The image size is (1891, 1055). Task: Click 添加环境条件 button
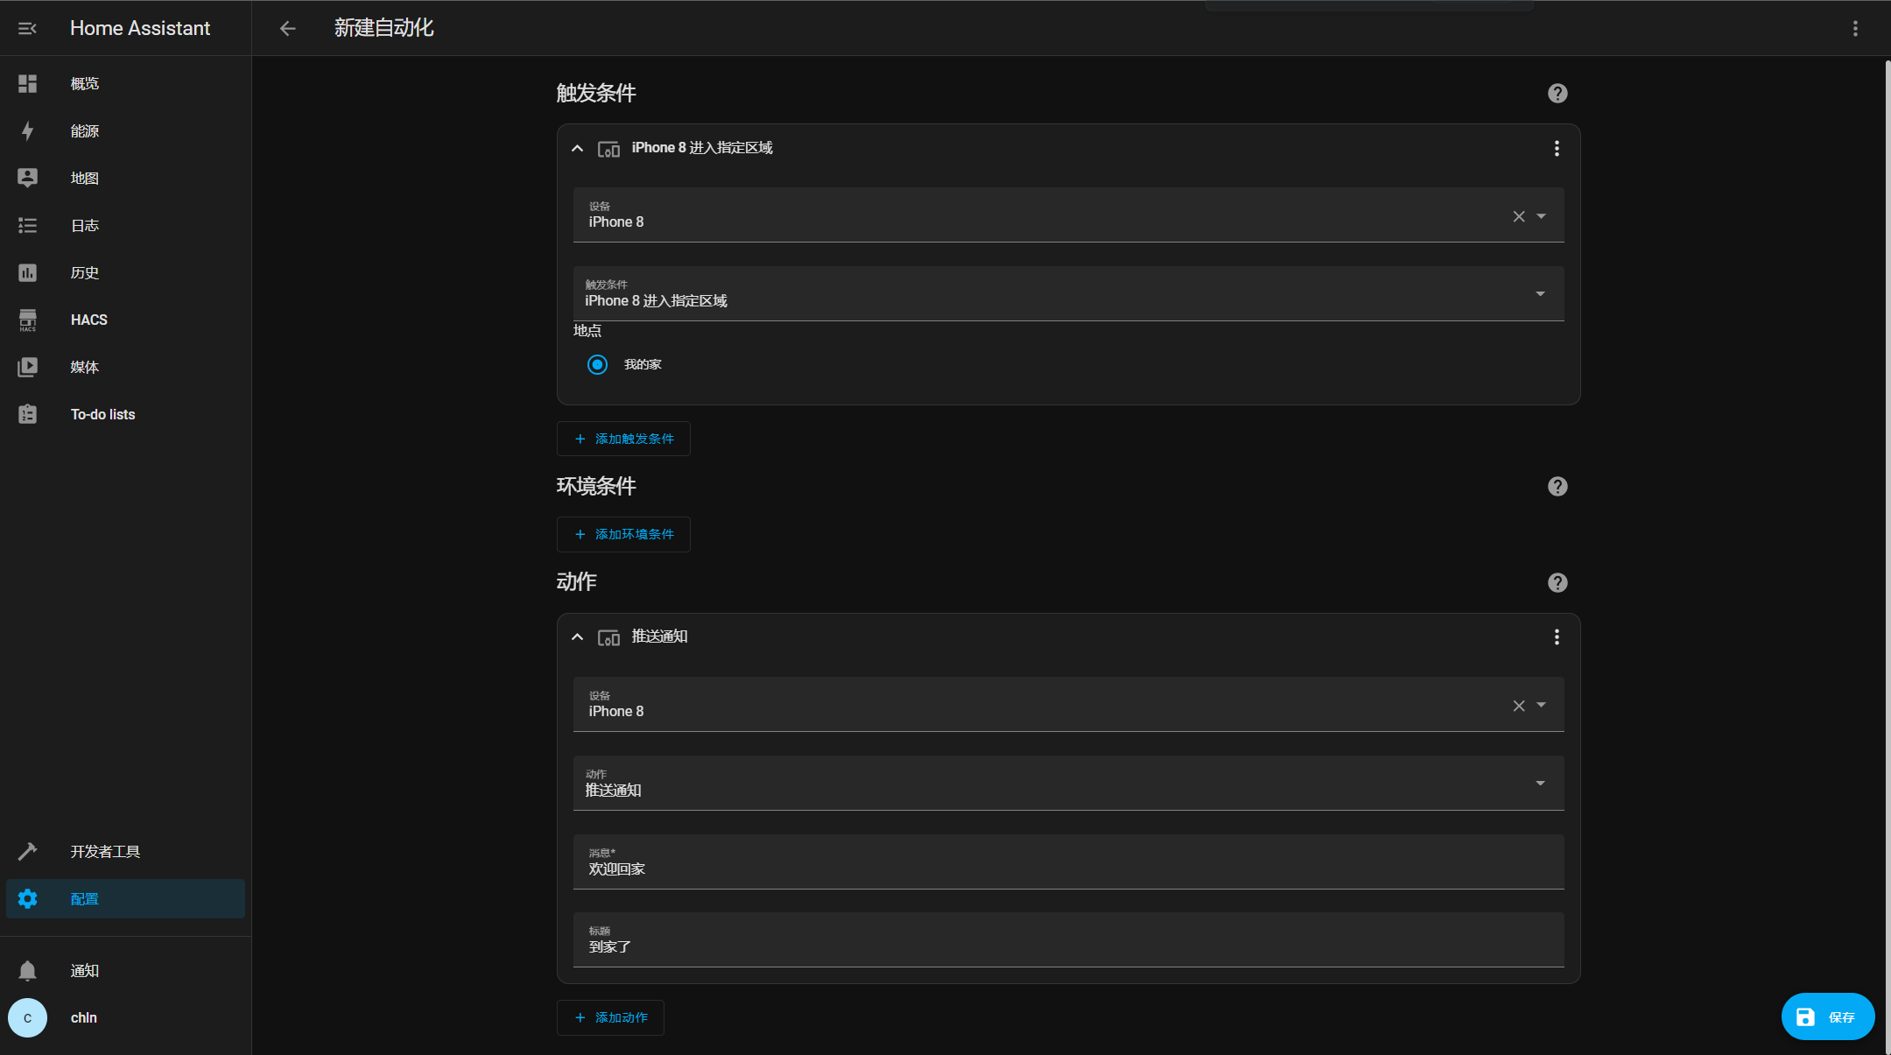(623, 534)
